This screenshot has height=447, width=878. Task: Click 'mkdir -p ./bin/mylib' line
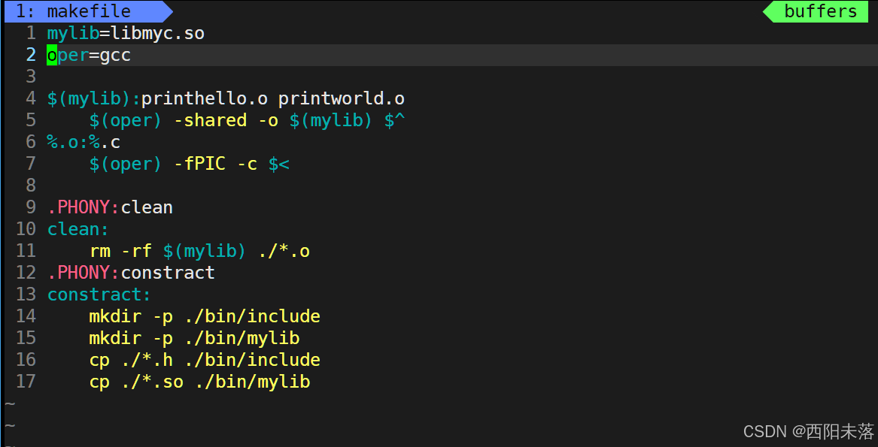coord(194,338)
